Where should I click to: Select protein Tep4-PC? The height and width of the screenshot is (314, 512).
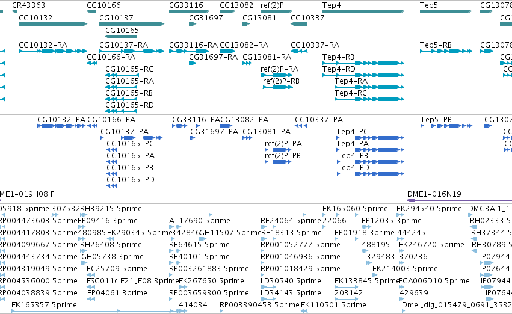pyautogui.click(x=352, y=132)
